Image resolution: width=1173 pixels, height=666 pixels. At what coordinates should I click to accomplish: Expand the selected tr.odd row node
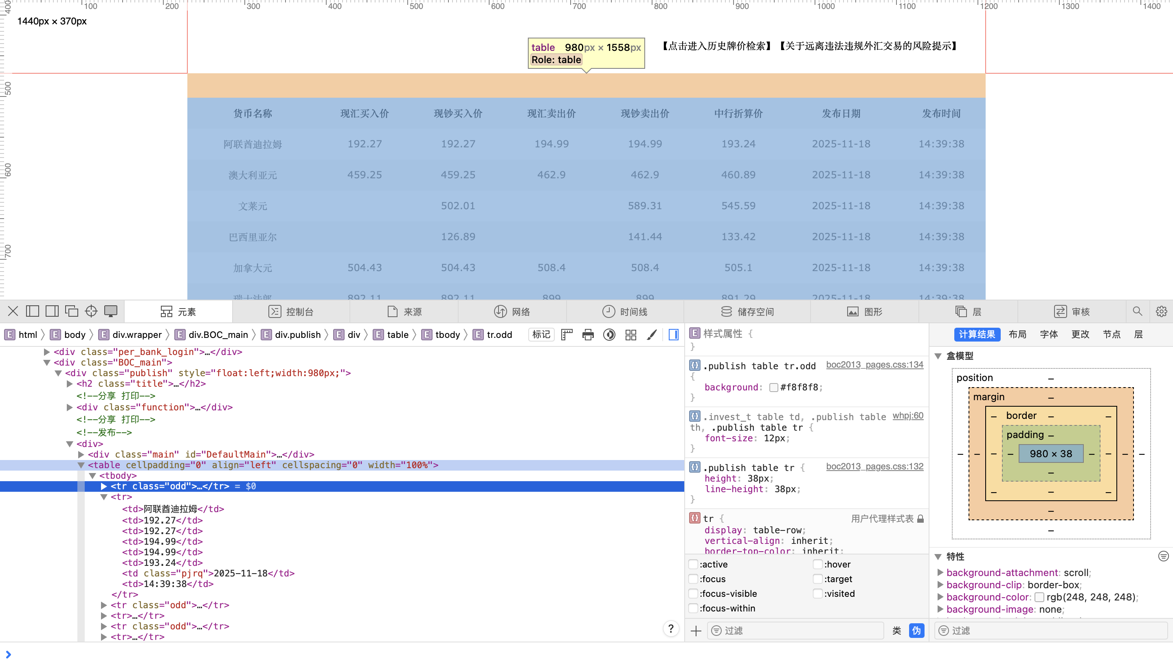[x=104, y=486]
